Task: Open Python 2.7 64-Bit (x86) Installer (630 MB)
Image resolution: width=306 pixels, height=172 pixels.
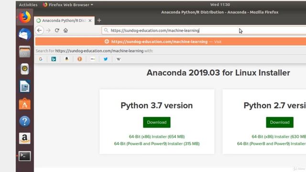Action: pos(279,137)
